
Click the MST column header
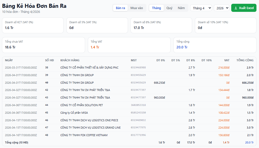pyautogui.click(x=134, y=60)
